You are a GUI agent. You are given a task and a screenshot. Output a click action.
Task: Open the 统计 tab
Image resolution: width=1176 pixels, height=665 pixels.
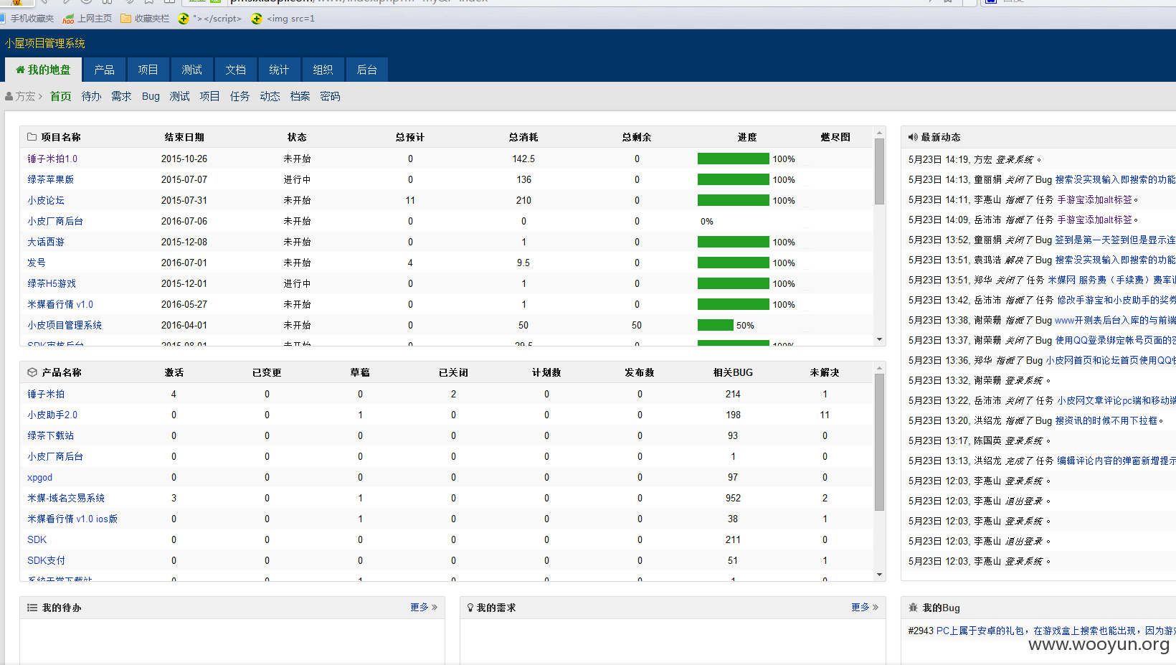279,70
